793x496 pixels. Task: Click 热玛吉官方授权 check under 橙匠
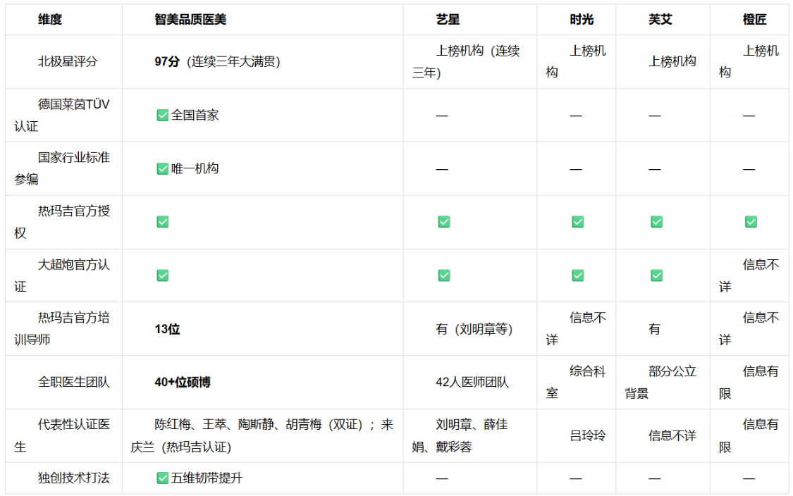point(751,222)
